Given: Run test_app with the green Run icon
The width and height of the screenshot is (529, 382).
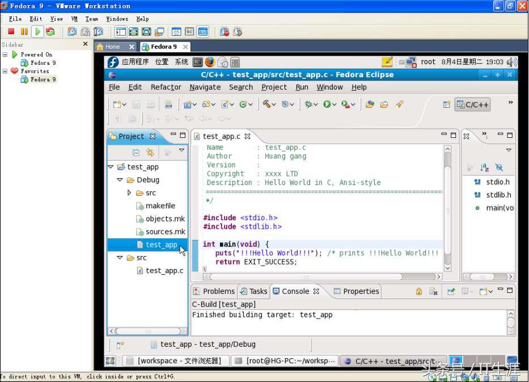Looking at the screenshot, I should point(326,105).
